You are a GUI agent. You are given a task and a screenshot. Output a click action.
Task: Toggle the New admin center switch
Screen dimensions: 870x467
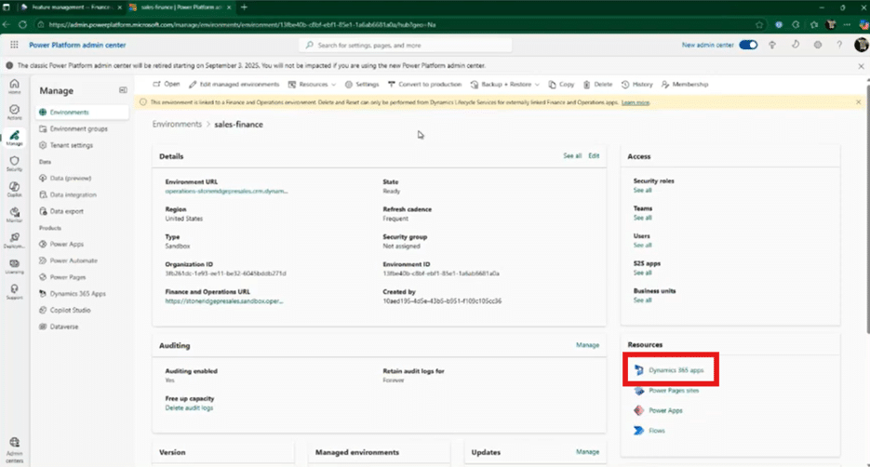click(747, 44)
